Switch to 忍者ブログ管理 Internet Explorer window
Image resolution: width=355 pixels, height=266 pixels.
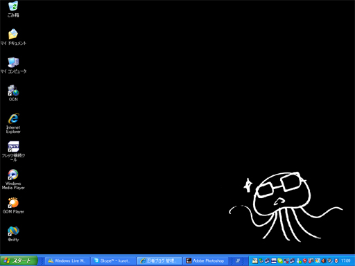point(159,260)
